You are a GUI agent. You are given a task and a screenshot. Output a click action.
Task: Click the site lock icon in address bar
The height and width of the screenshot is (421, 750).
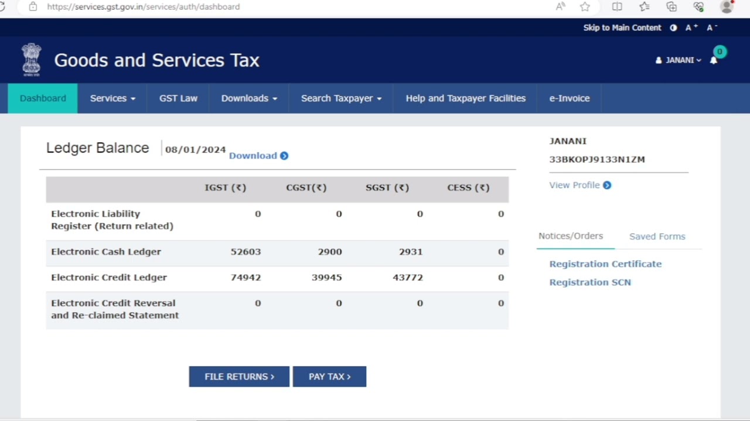pyautogui.click(x=33, y=6)
